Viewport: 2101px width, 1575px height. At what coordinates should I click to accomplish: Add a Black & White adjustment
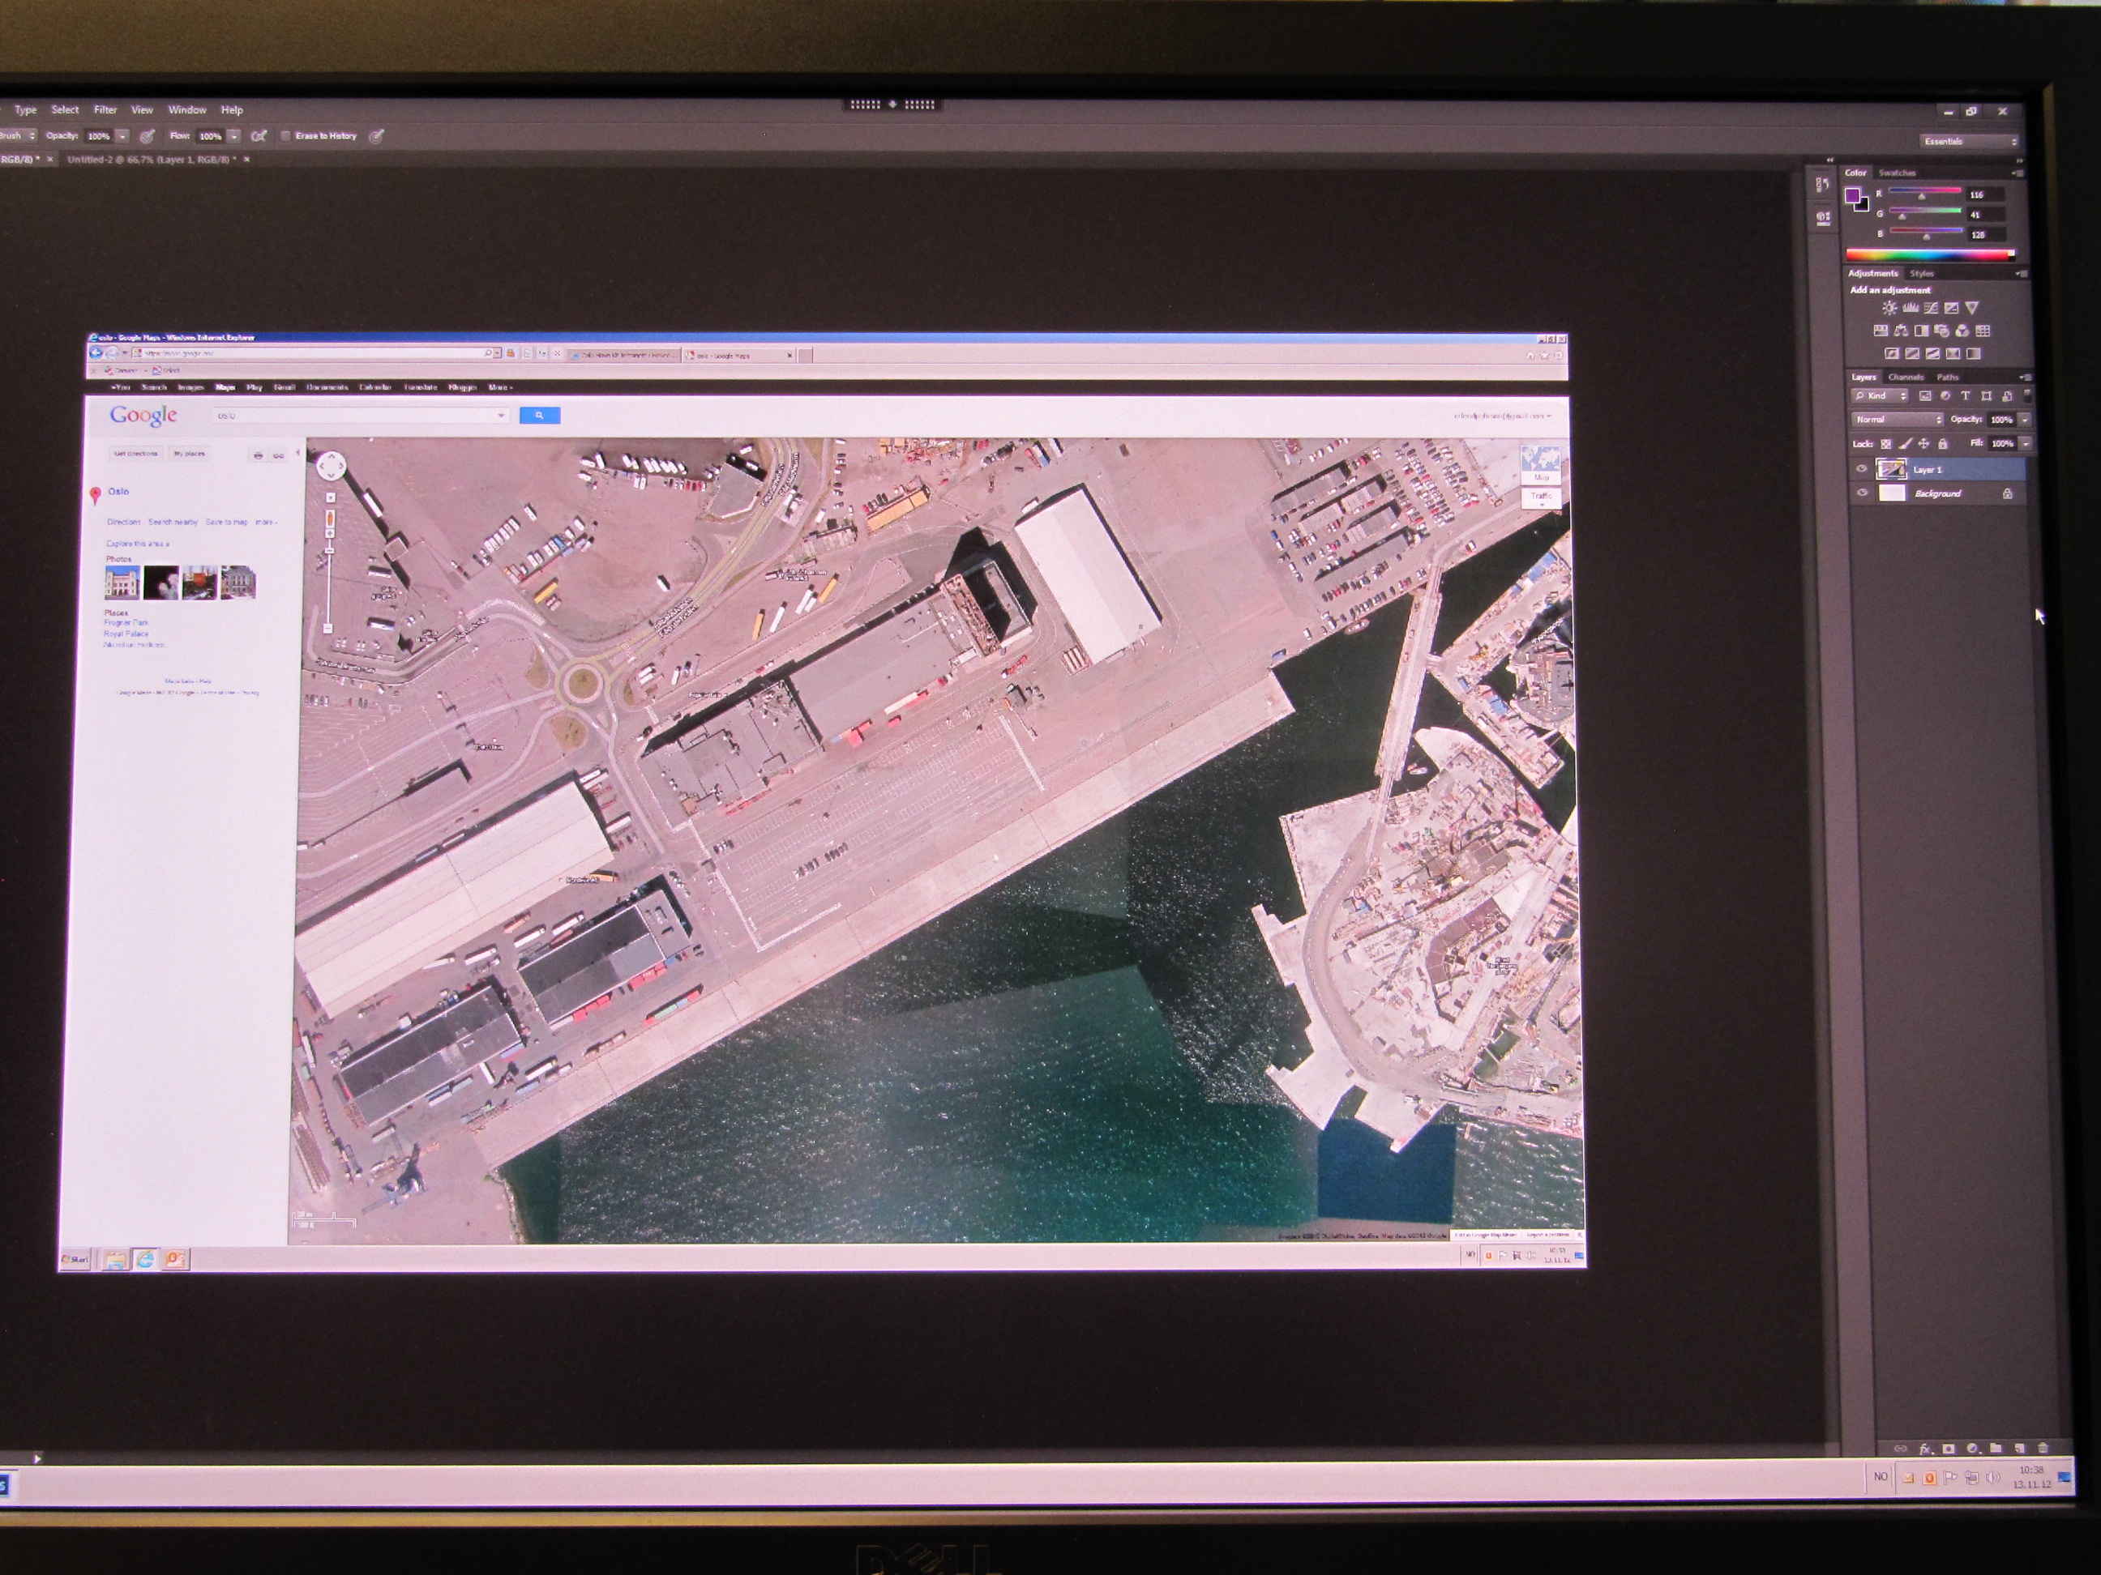point(1922,331)
